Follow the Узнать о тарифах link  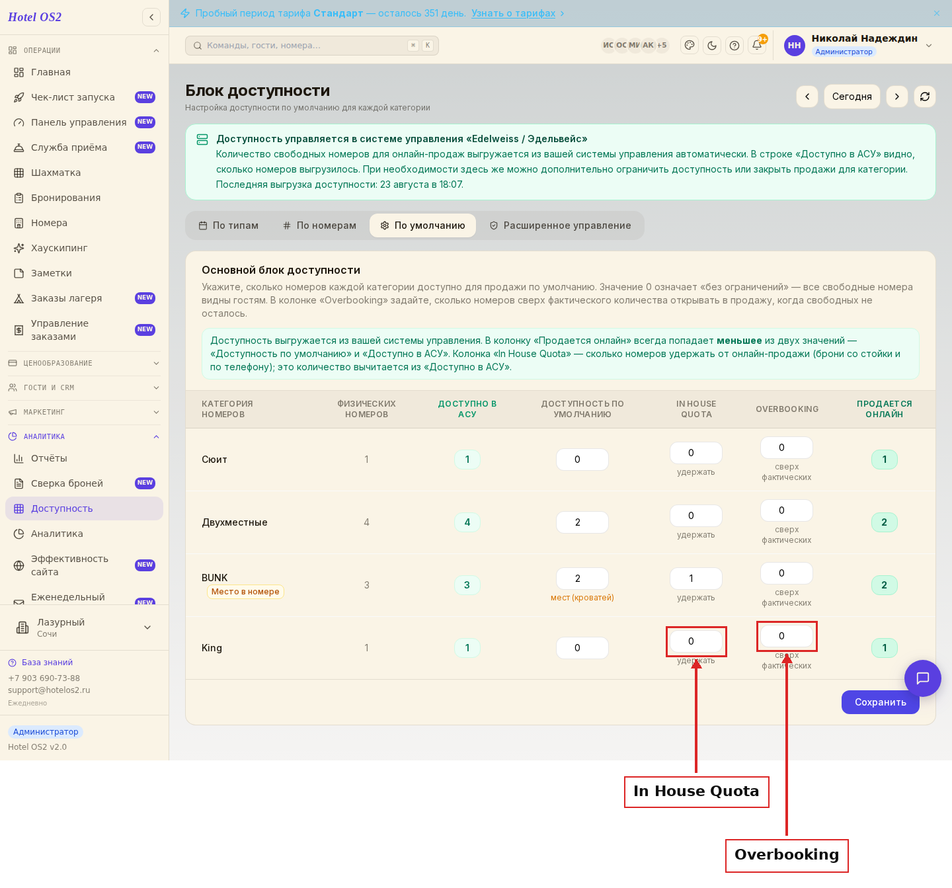(513, 13)
